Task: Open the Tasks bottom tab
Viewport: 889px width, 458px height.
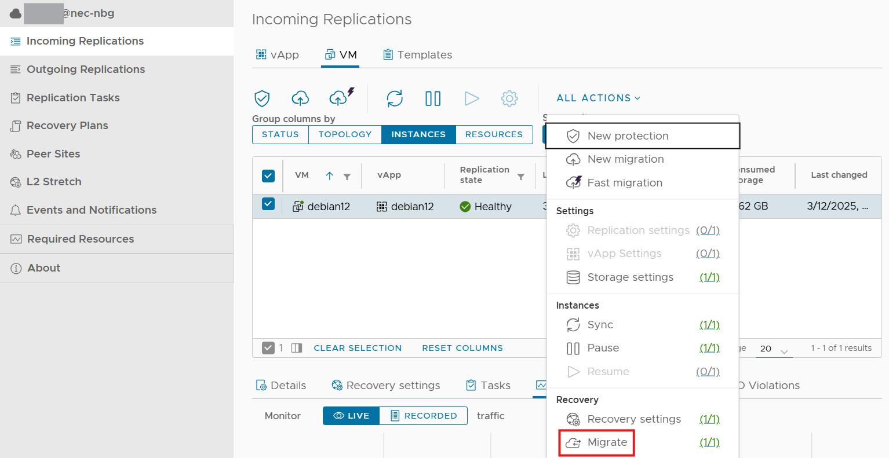Action: click(x=489, y=386)
